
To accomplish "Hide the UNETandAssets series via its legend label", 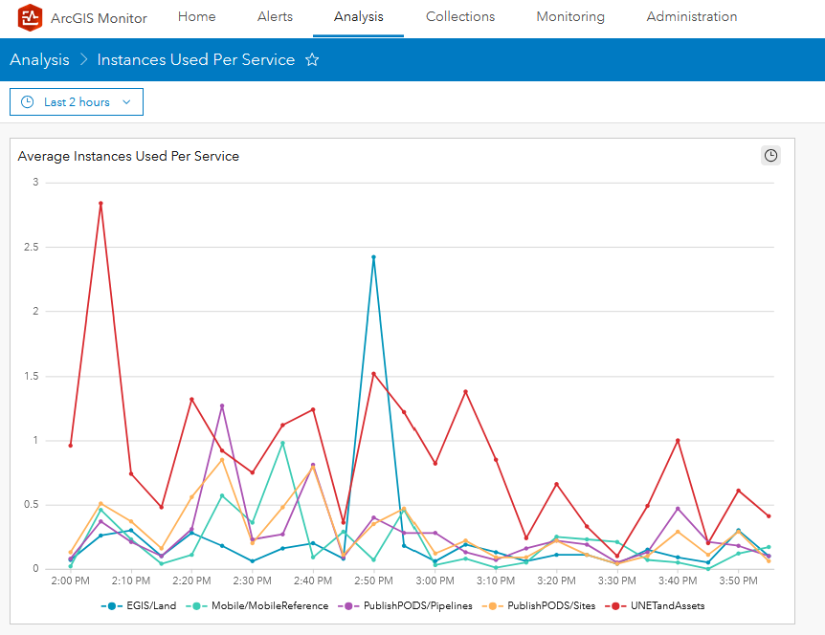I will pos(670,605).
